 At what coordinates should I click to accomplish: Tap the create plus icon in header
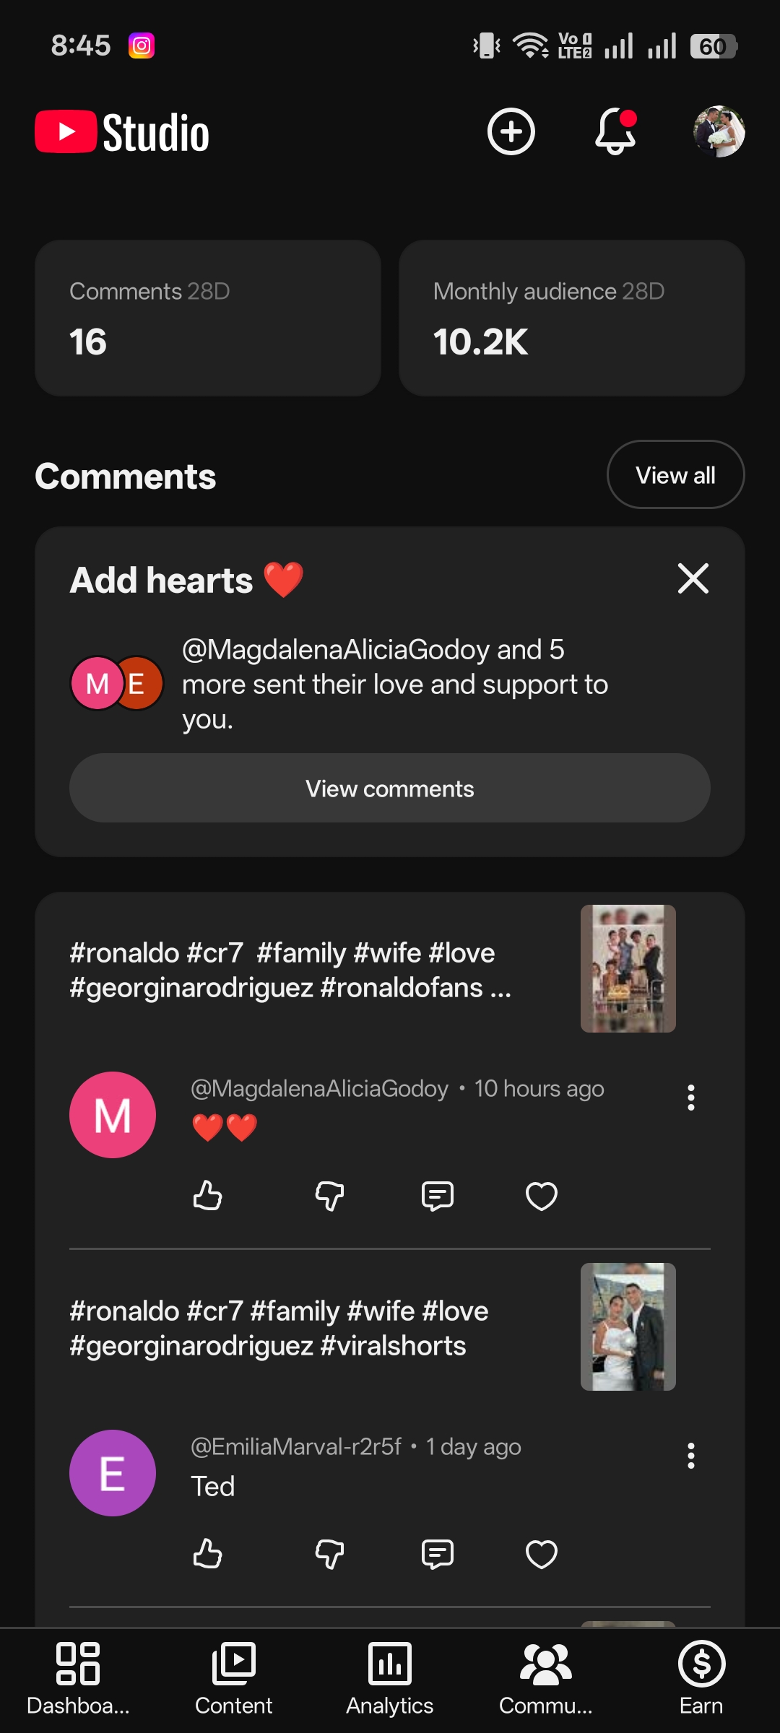coord(511,131)
